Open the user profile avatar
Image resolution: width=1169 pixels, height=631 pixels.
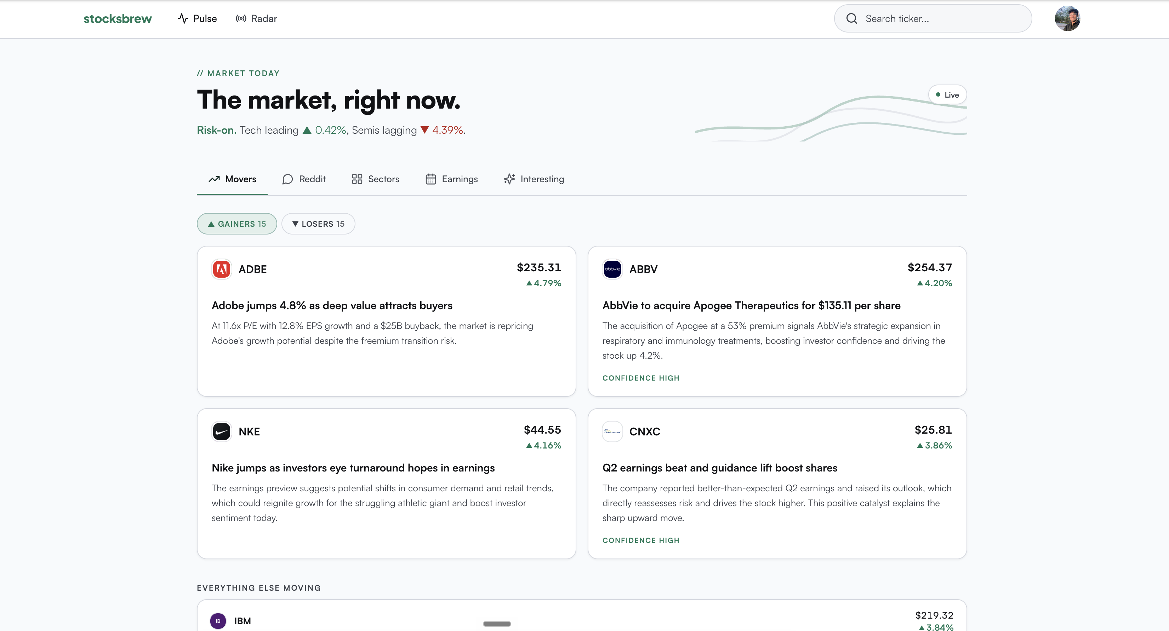1067,19
